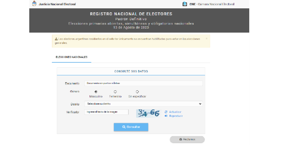Viewport: 282px width, 146px height.
Task: Click the refresh icon next to Actualizar
Action: click(x=166, y=112)
